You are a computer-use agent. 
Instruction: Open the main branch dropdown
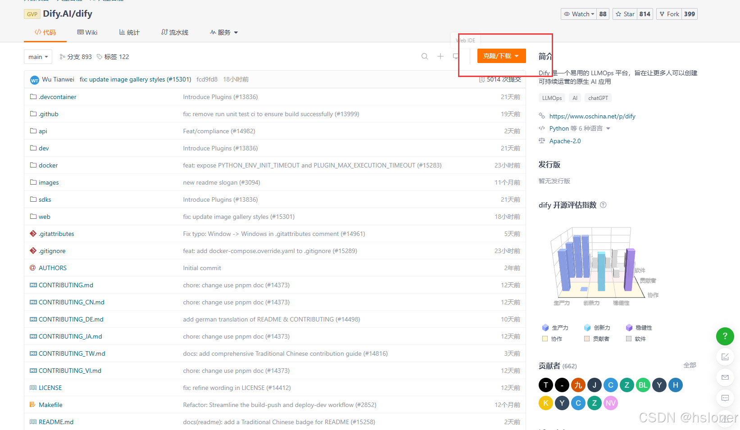pos(38,57)
